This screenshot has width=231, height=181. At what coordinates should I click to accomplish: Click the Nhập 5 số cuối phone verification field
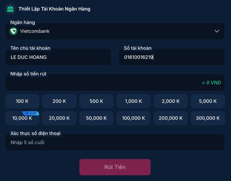[115, 142]
